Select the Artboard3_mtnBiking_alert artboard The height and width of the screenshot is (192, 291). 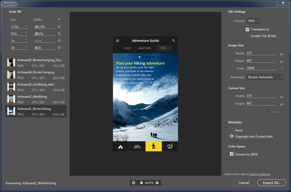click(36, 86)
